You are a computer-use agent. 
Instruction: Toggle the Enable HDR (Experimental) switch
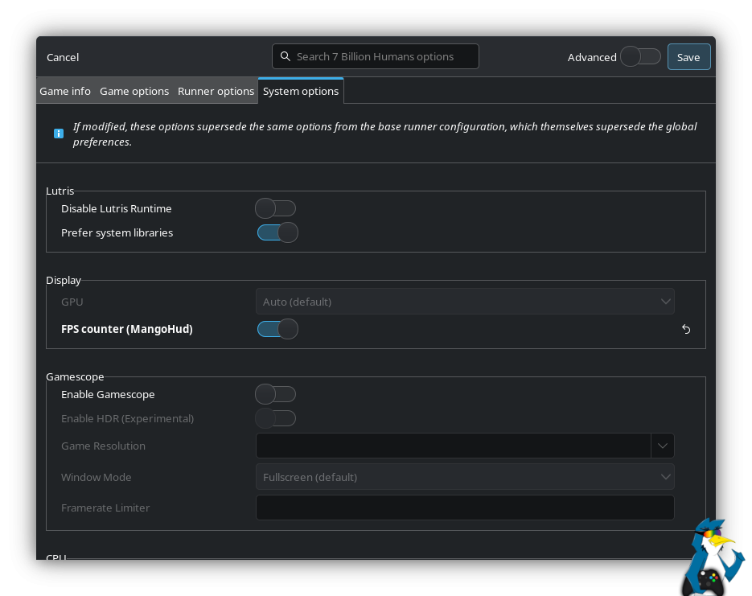(x=276, y=418)
